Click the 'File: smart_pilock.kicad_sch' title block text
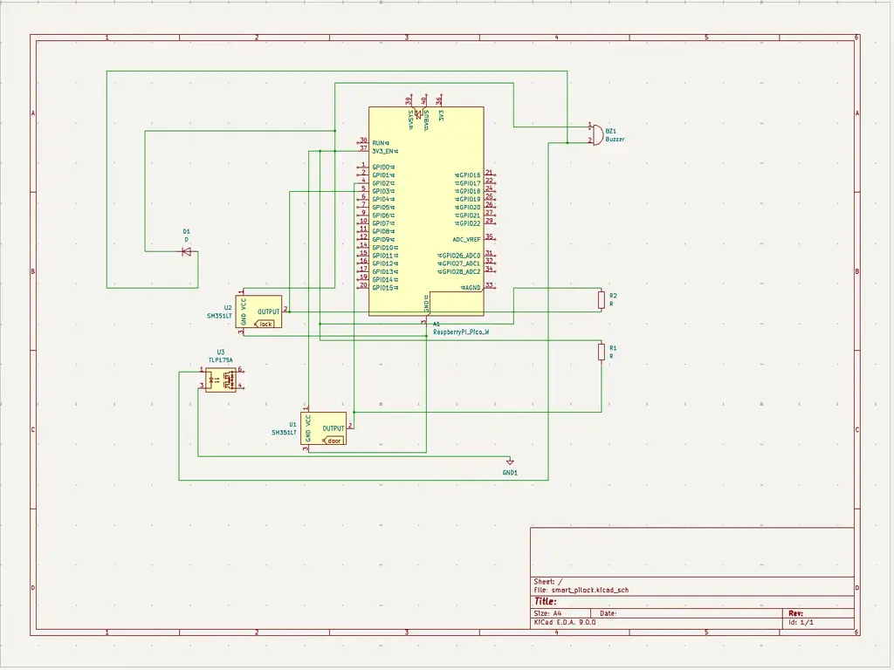Image resolution: width=894 pixels, height=670 pixels. [x=581, y=591]
